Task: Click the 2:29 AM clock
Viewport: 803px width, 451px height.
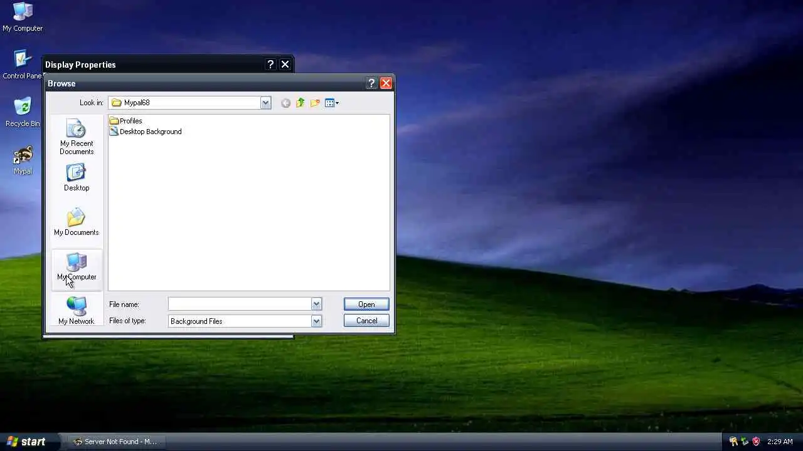Action: coord(780,442)
